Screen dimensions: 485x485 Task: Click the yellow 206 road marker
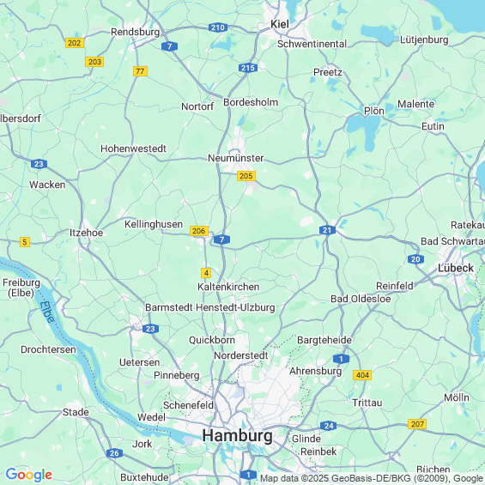[199, 231]
